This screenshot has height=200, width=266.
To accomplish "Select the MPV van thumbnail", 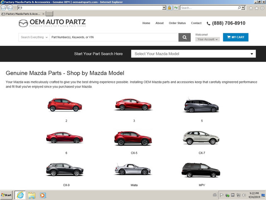I will (201, 170).
